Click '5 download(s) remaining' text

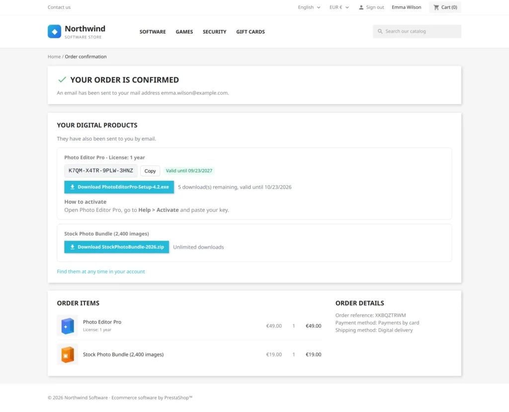pos(208,187)
